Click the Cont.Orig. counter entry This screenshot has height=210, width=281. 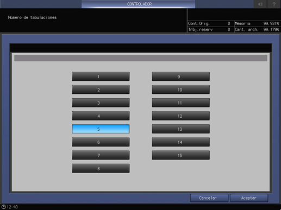[x=209, y=23]
